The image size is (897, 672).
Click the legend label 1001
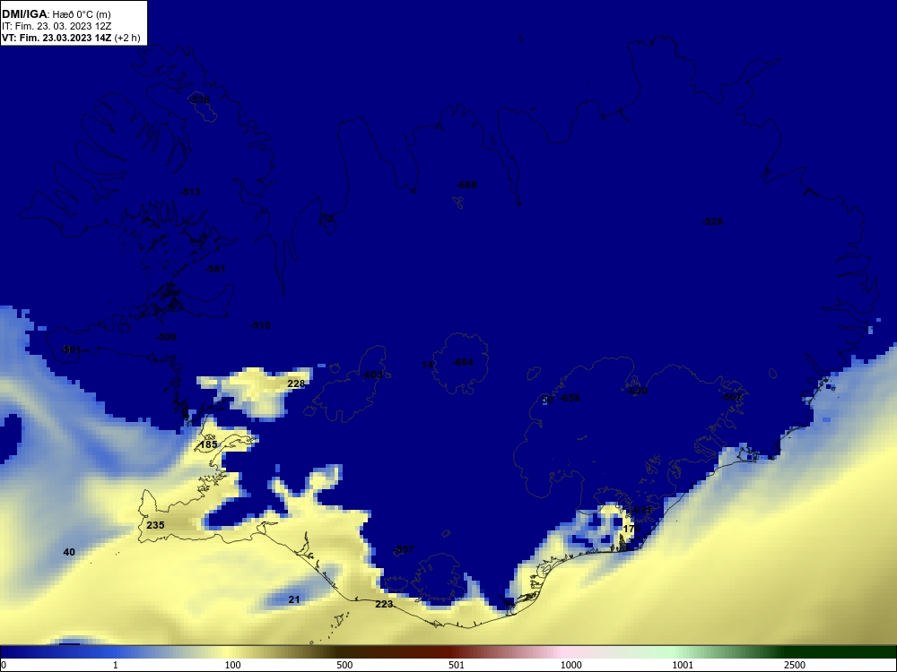683,665
